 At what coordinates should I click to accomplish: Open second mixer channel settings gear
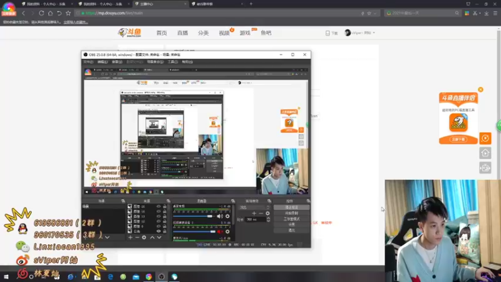tap(227, 231)
